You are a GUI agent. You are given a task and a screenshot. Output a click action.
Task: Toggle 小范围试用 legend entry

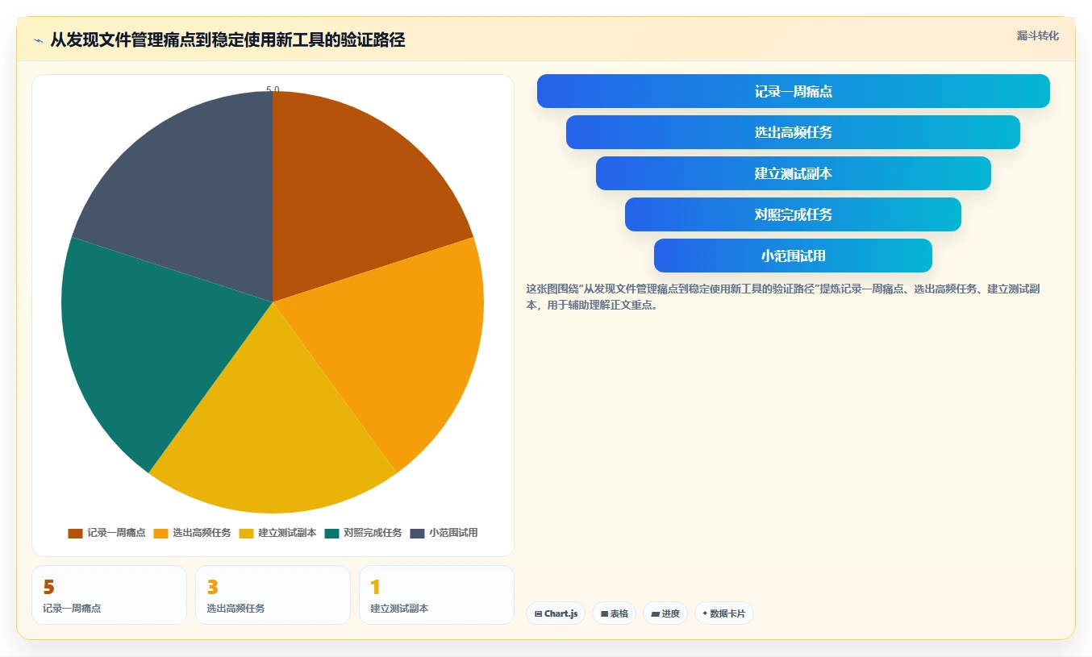(x=444, y=533)
